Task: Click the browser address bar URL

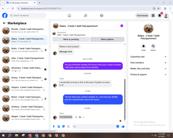Action: point(41,9)
